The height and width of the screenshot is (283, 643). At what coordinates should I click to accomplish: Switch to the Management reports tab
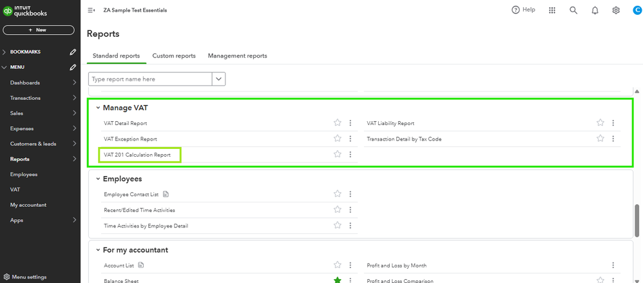[237, 56]
